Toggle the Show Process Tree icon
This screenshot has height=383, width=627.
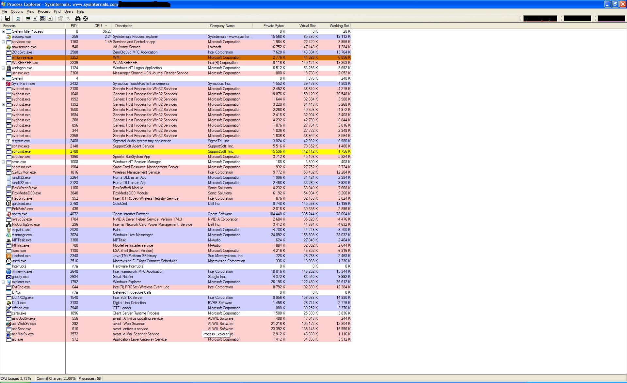pos(35,19)
